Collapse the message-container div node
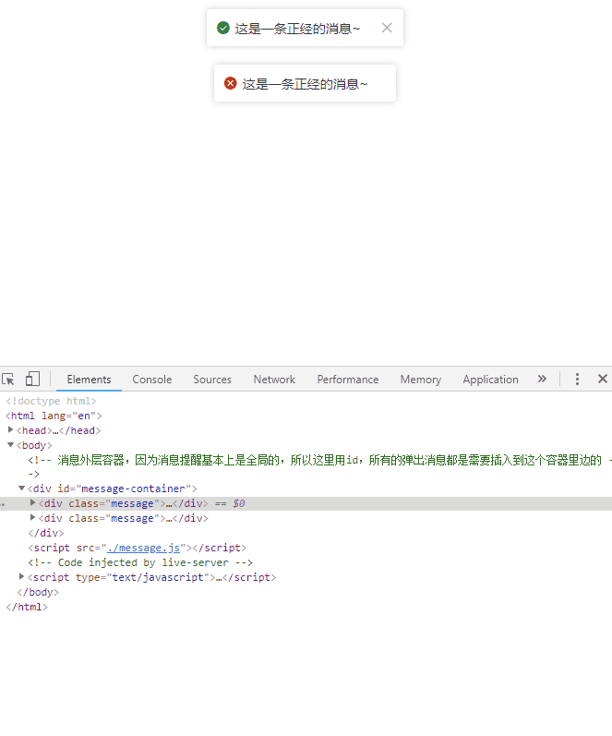 click(21, 489)
